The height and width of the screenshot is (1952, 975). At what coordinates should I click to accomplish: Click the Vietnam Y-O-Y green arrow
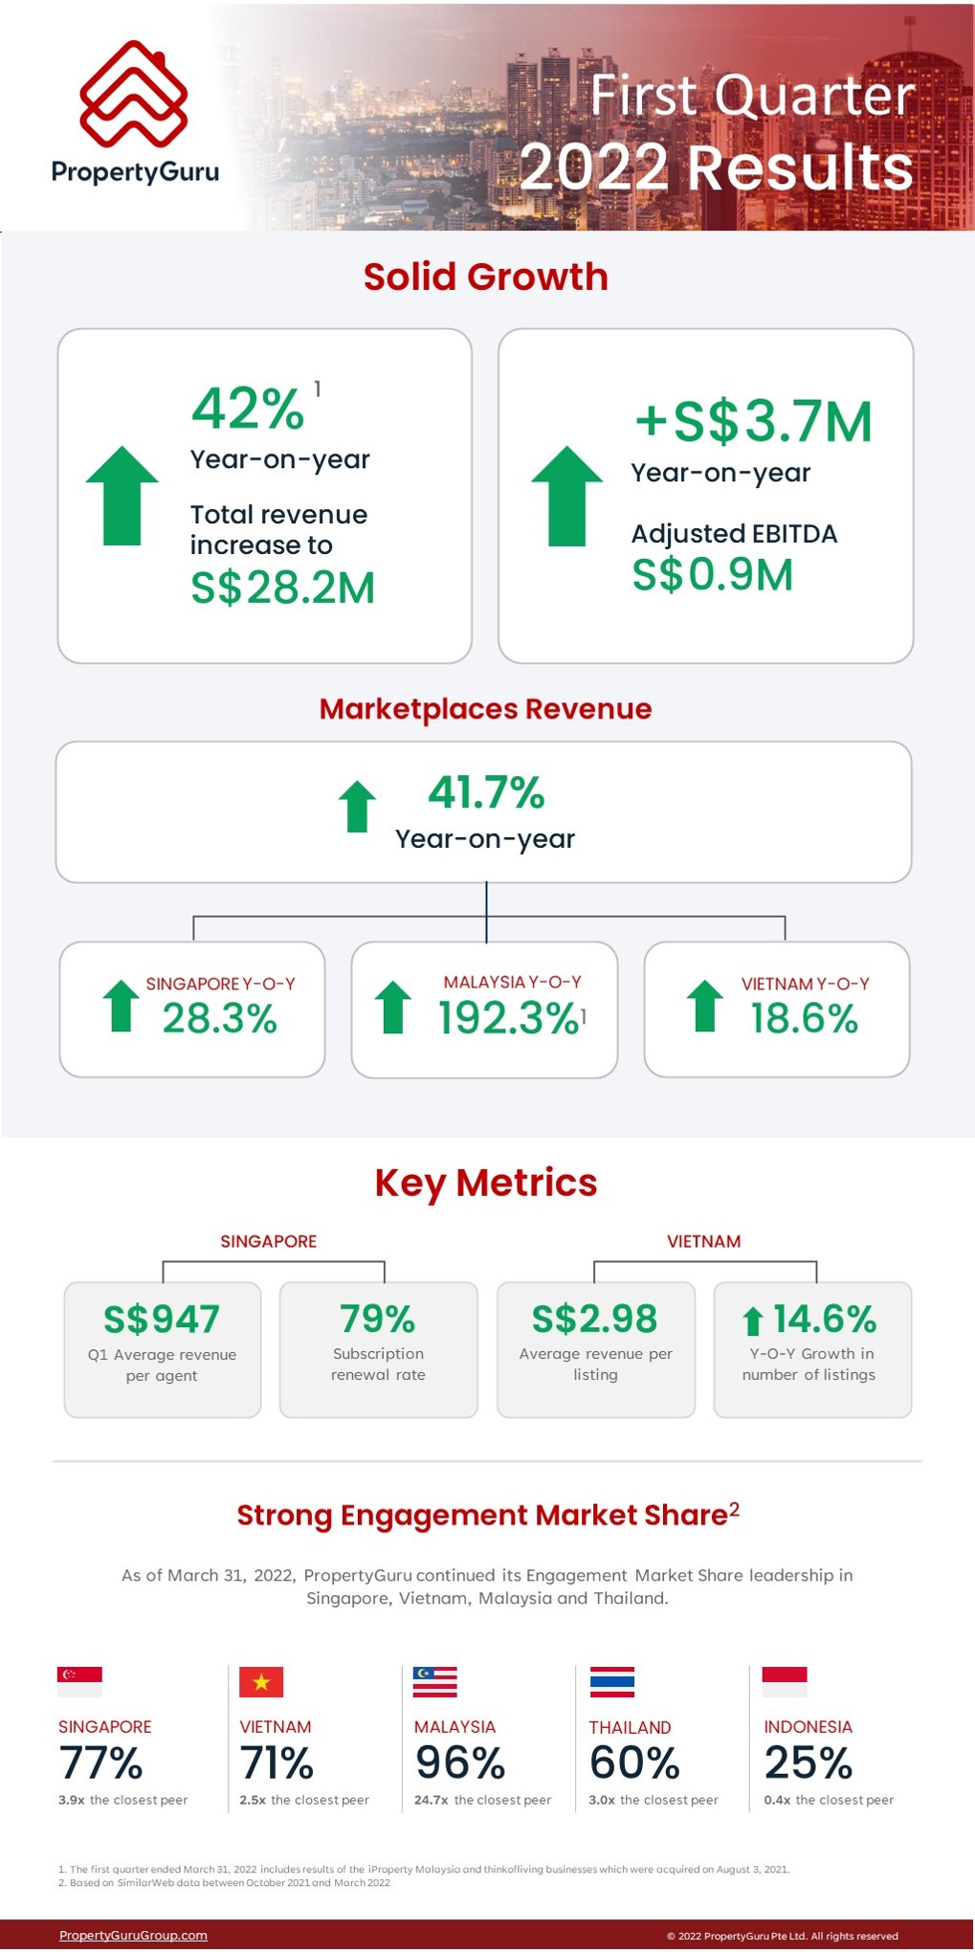tap(704, 1006)
